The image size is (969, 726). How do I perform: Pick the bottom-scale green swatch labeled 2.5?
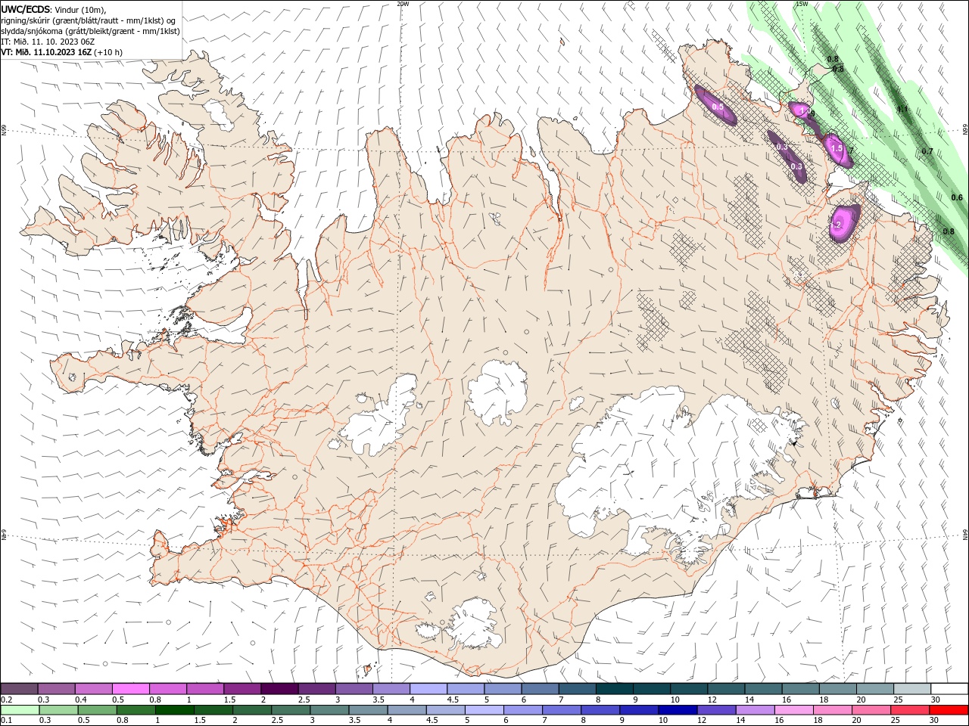click(x=290, y=710)
